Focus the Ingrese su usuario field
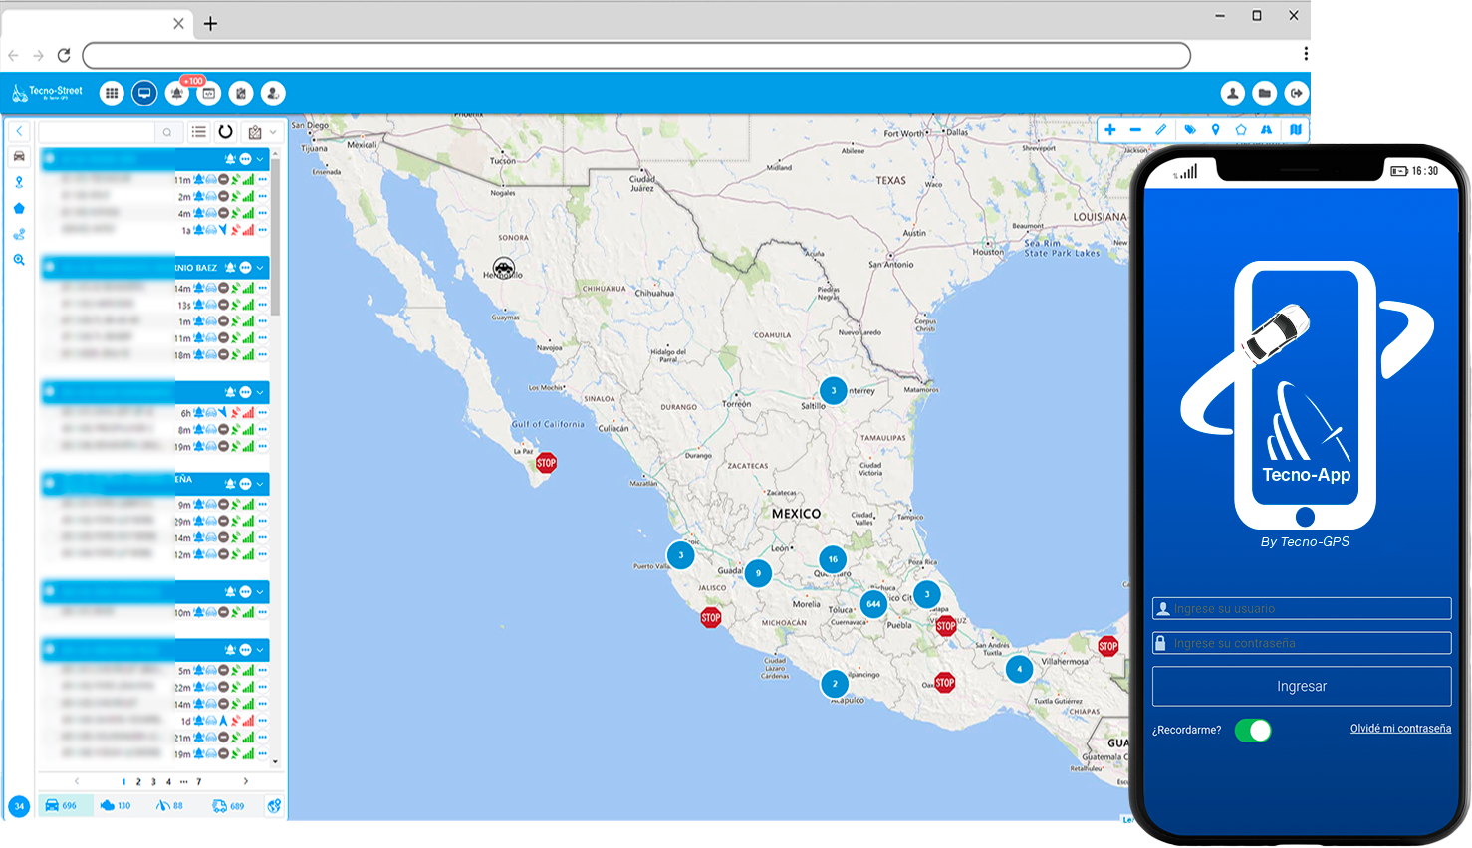This screenshot has height=848, width=1472. click(x=1302, y=609)
